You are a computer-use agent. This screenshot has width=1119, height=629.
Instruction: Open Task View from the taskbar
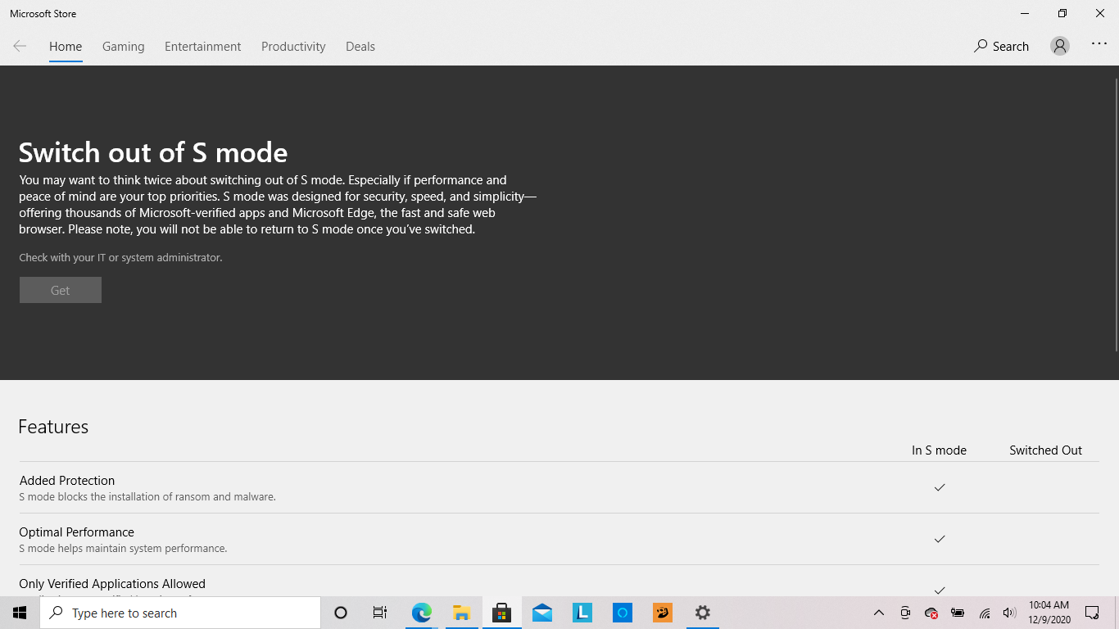[380, 613]
